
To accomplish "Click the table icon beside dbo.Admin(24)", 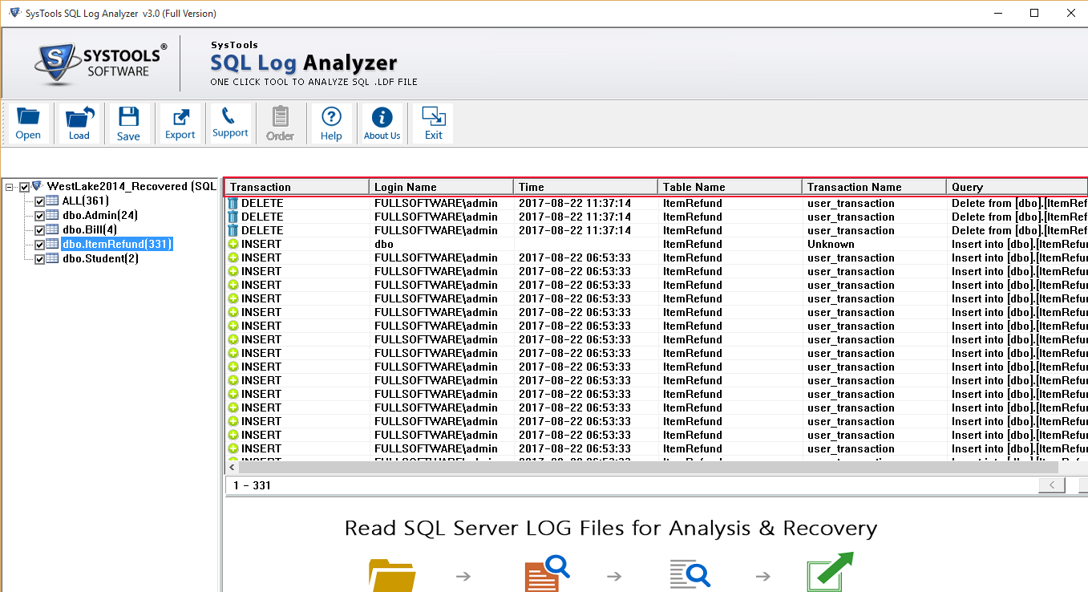I will (x=53, y=215).
